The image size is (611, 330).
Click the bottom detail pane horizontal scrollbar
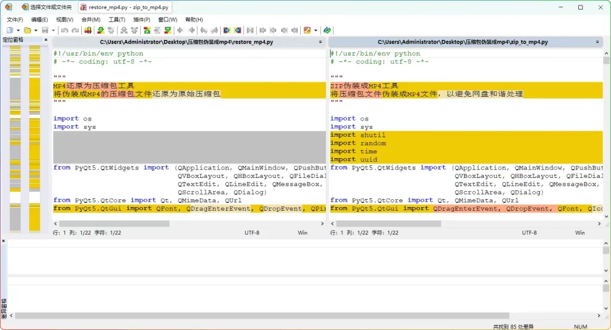click(262, 316)
